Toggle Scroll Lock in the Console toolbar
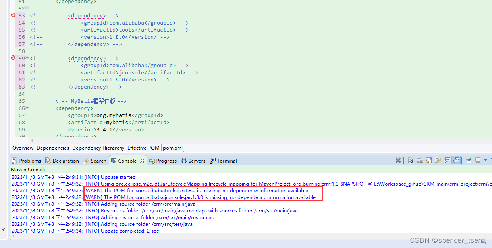 (x=428, y=160)
